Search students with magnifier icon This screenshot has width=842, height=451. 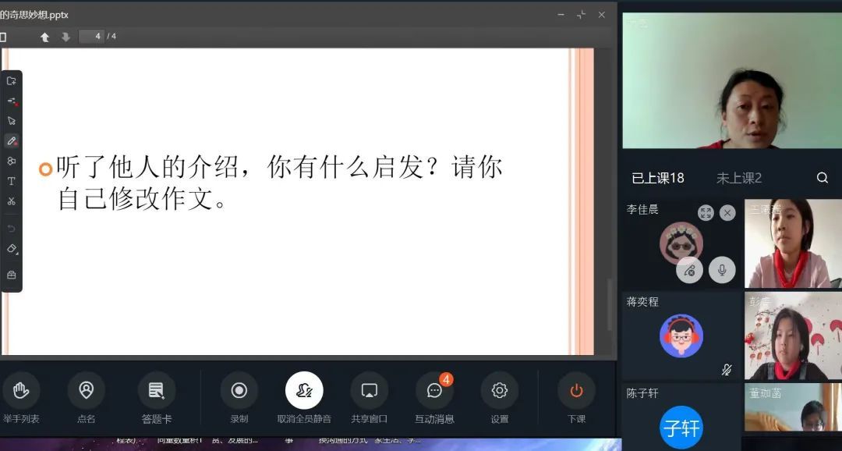tap(823, 178)
